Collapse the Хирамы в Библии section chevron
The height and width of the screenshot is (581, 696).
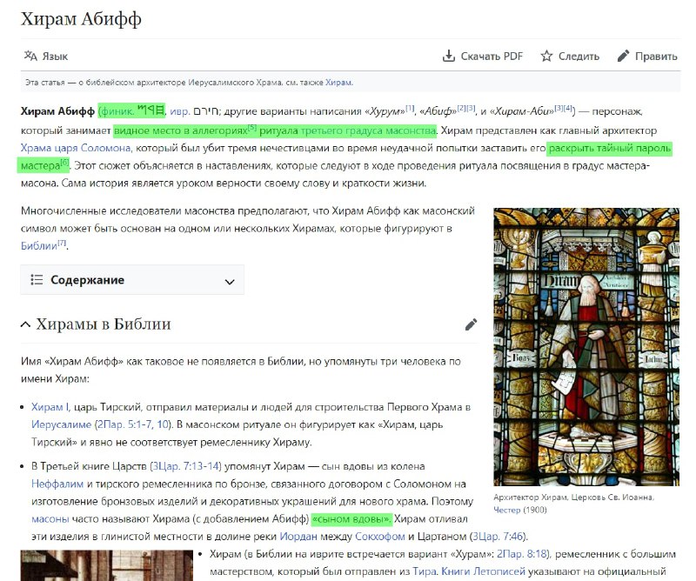tap(26, 324)
